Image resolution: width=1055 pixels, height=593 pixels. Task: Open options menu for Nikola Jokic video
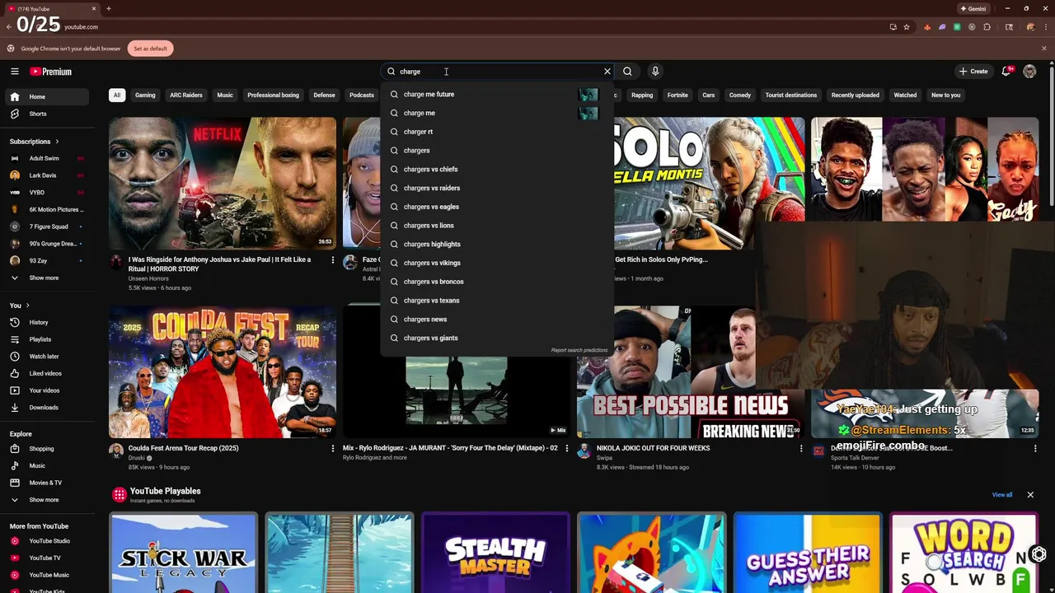(x=801, y=449)
